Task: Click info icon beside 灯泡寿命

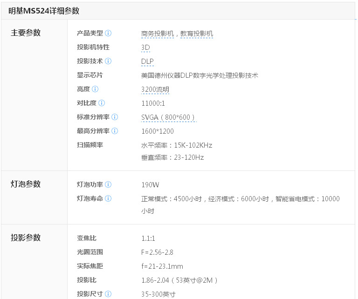Action: tap(108, 199)
